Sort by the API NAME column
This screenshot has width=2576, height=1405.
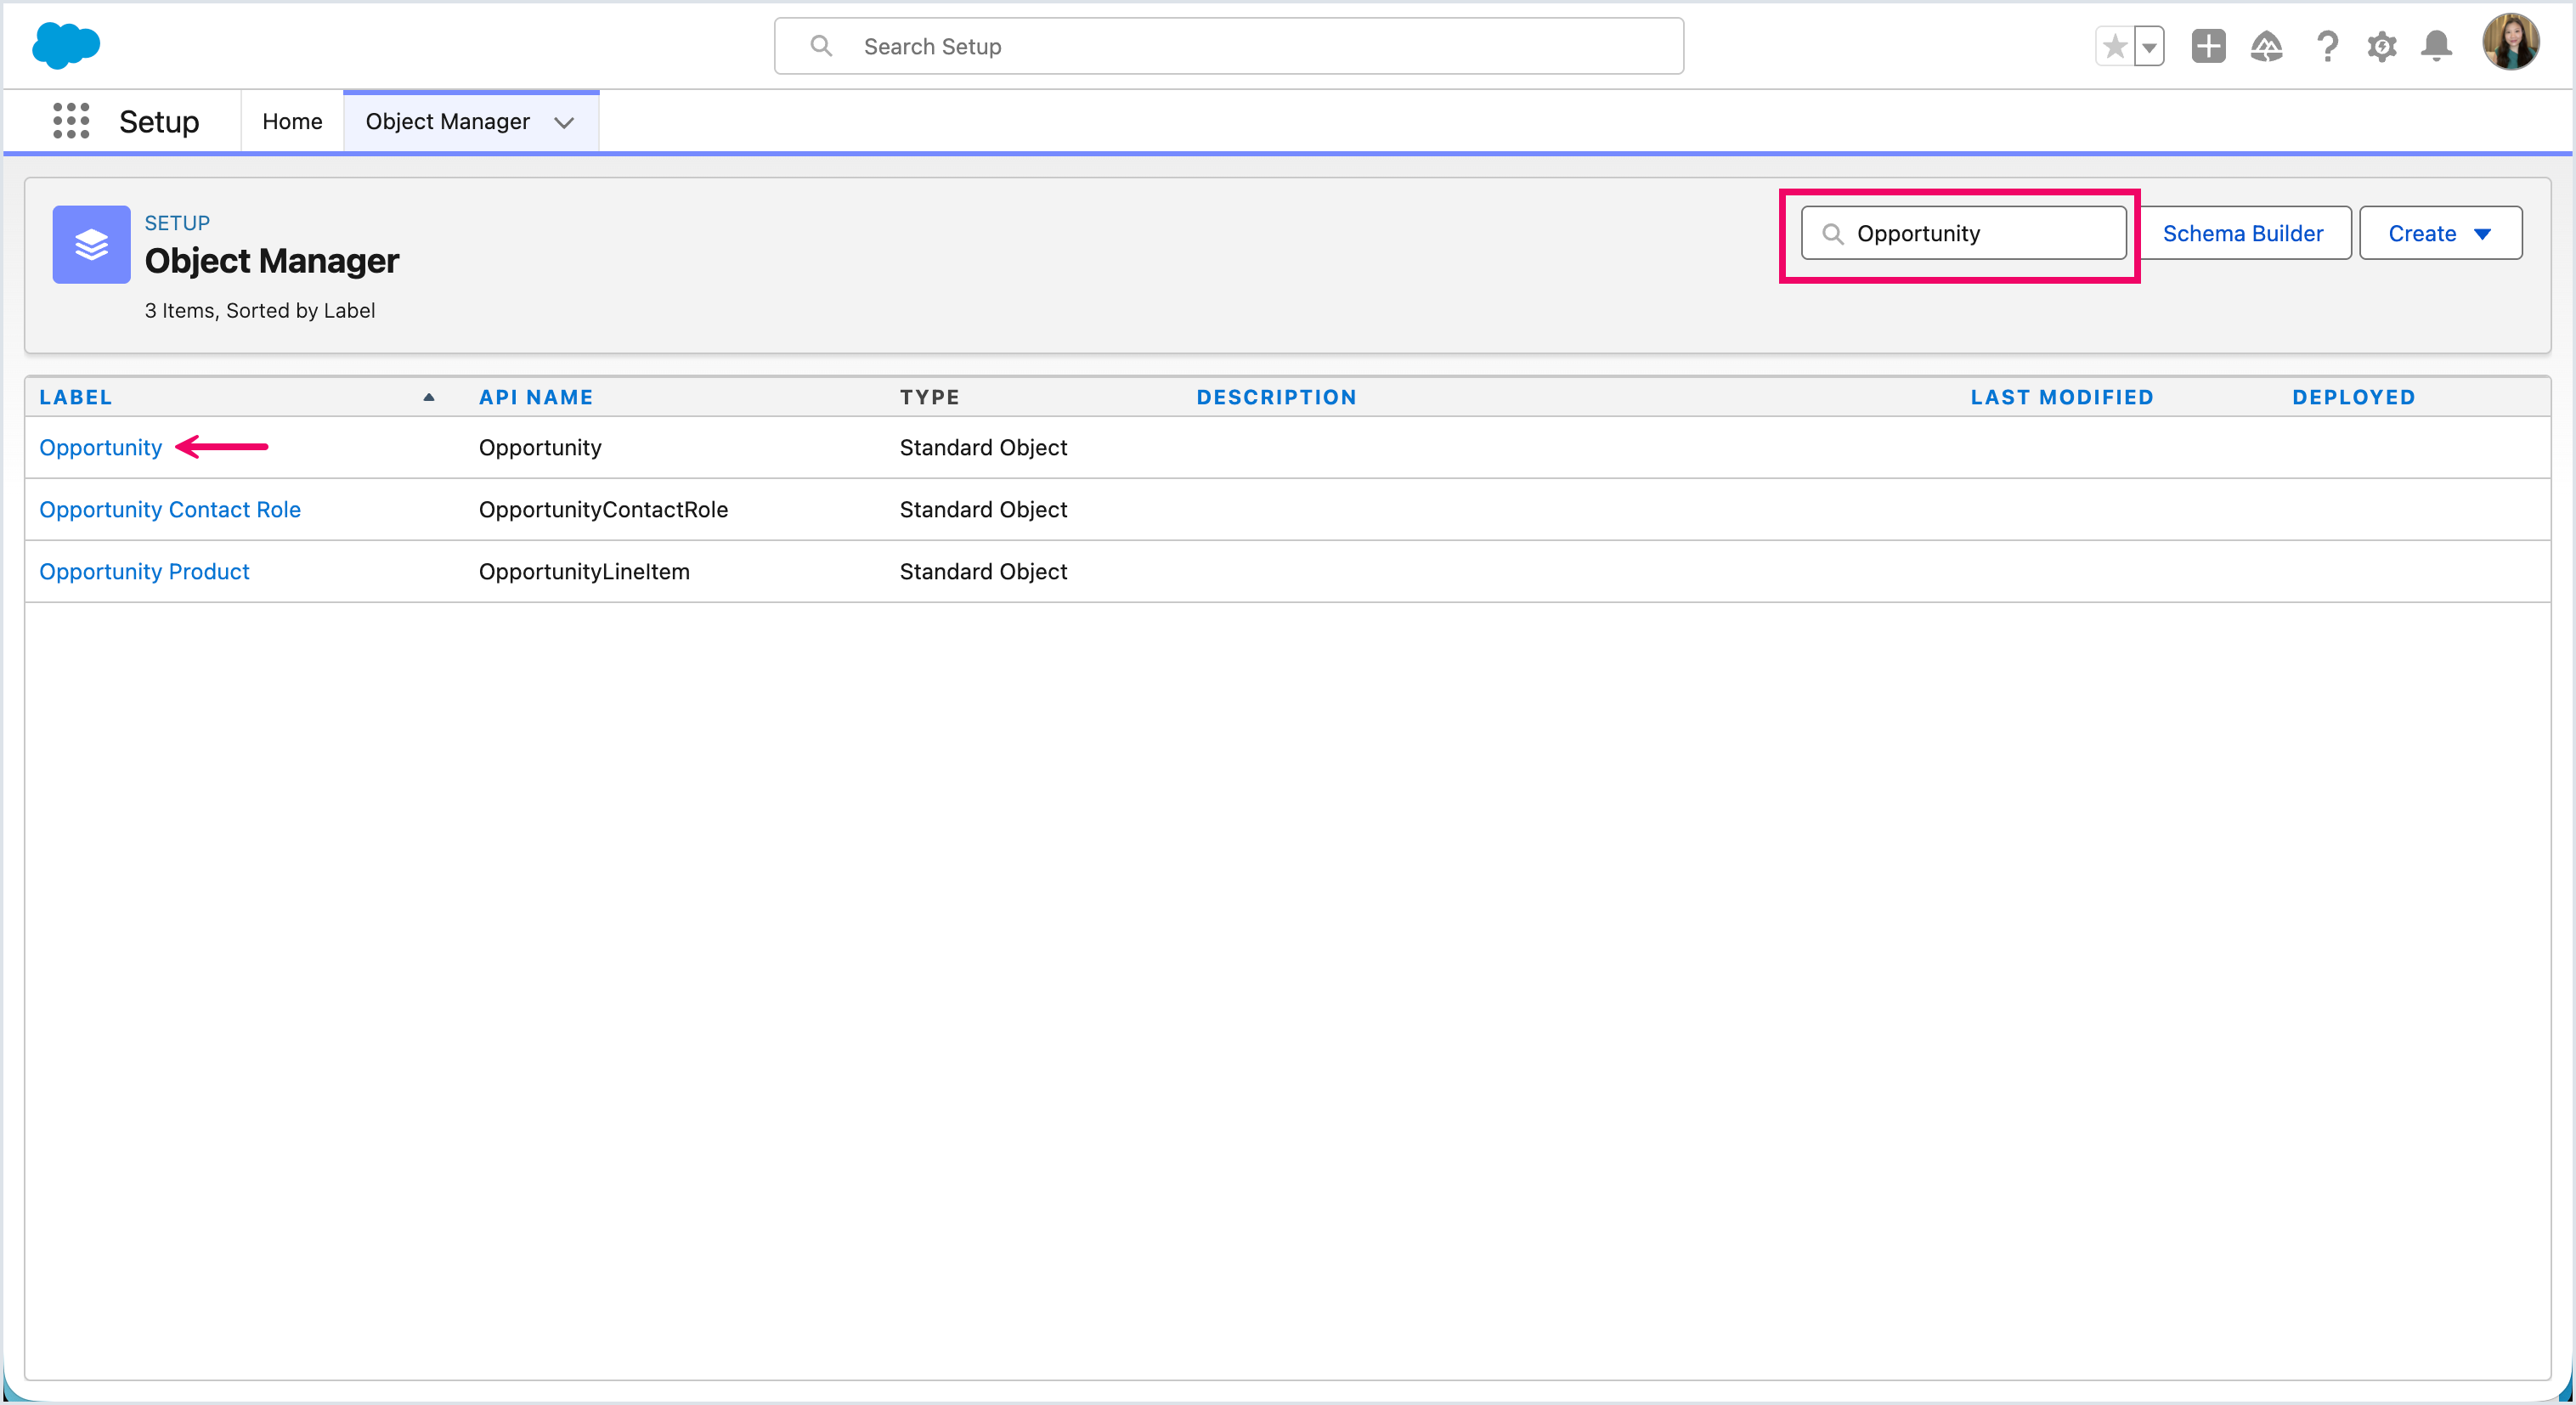click(536, 397)
